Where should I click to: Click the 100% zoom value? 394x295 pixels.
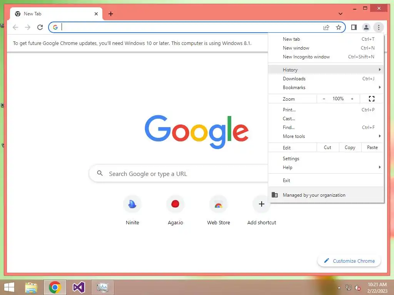point(338,99)
